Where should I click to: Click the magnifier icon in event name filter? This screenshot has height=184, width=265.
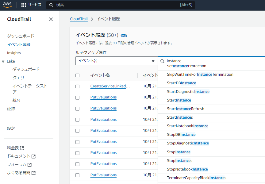(x=162, y=61)
